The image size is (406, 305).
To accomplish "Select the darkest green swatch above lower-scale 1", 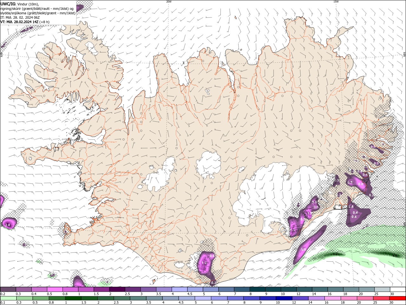I will click(x=73, y=298).
